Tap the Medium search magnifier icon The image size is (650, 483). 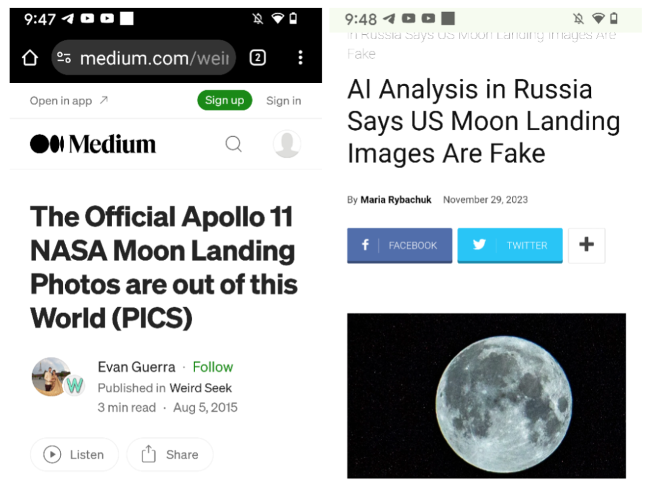tap(234, 144)
